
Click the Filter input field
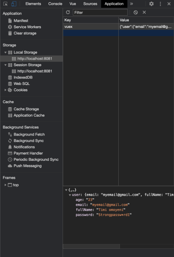click(100, 13)
